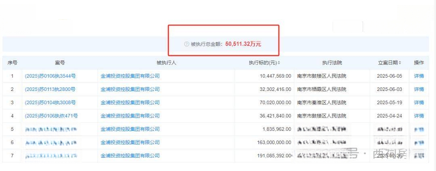The image size is (436, 171).
Task: Click the 案号 column header
Action: coord(60,63)
